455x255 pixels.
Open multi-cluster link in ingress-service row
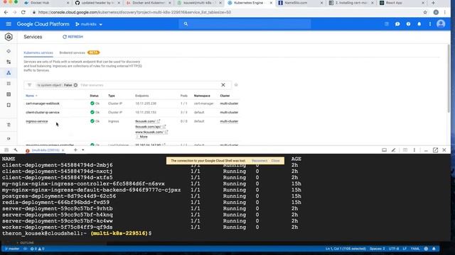point(229,121)
